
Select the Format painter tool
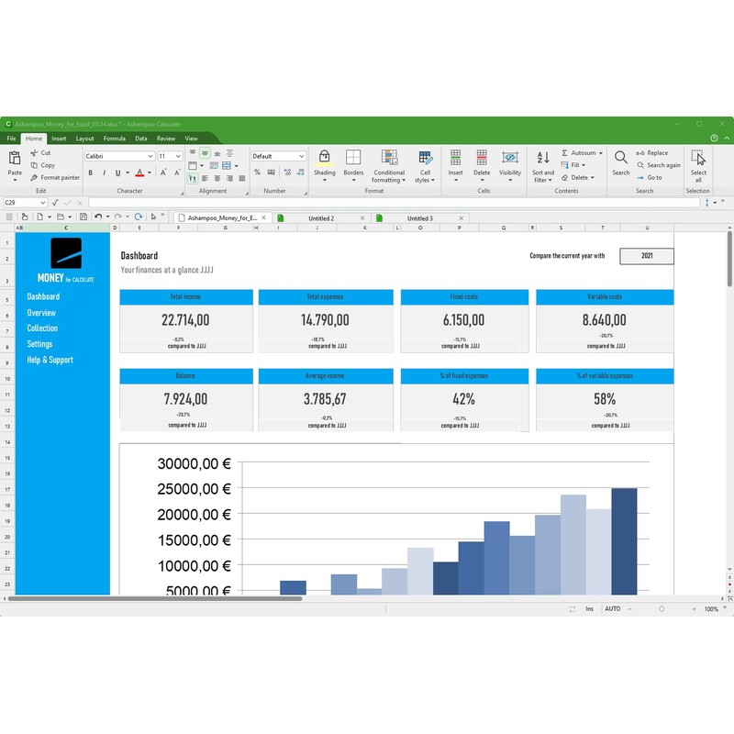point(54,177)
